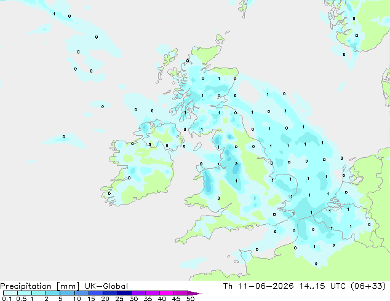Click the legend tick label '25'
The height and width of the screenshot is (301, 390).
pos(119,299)
